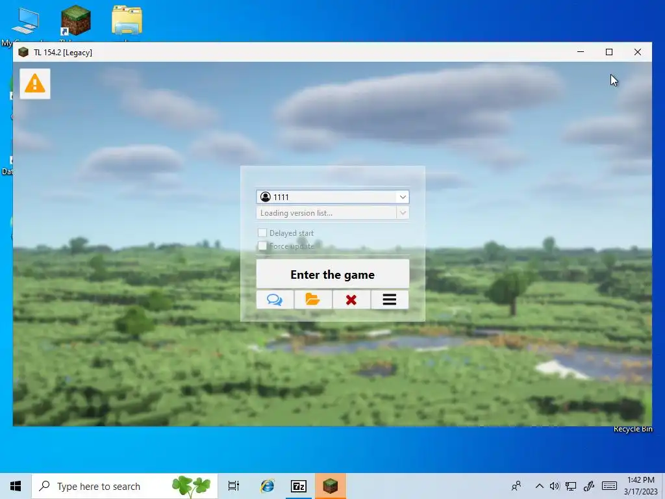The image size is (665, 499).
Task: Open the Windows Start menu
Action: click(x=16, y=486)
